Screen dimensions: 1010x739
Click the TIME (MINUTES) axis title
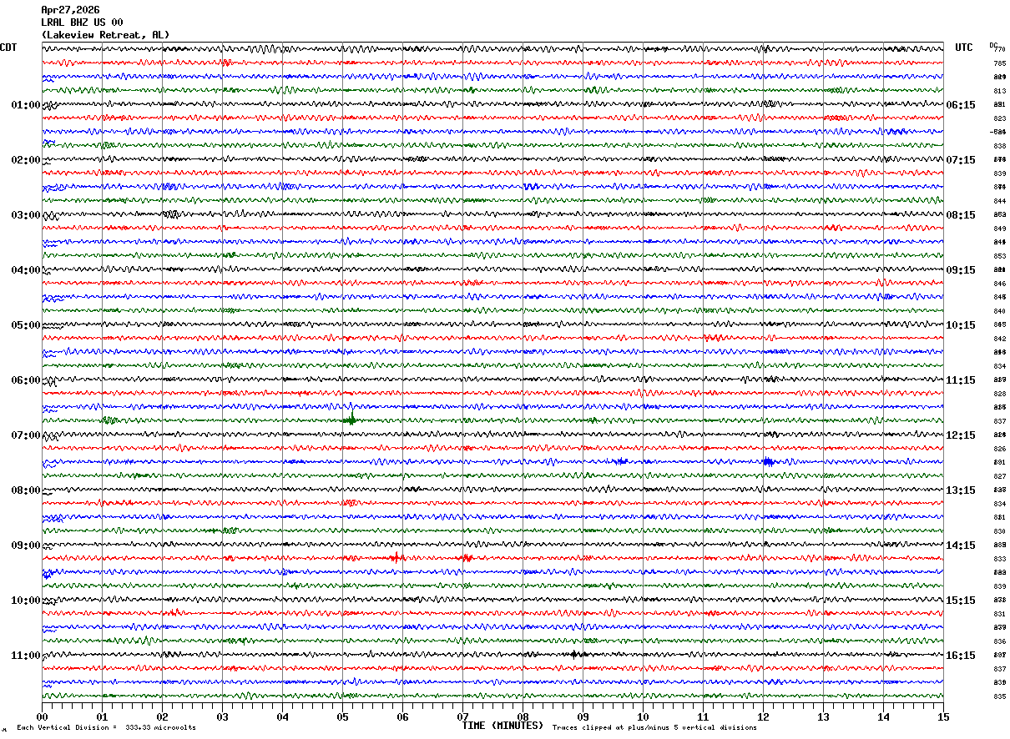tap(502, 726)
